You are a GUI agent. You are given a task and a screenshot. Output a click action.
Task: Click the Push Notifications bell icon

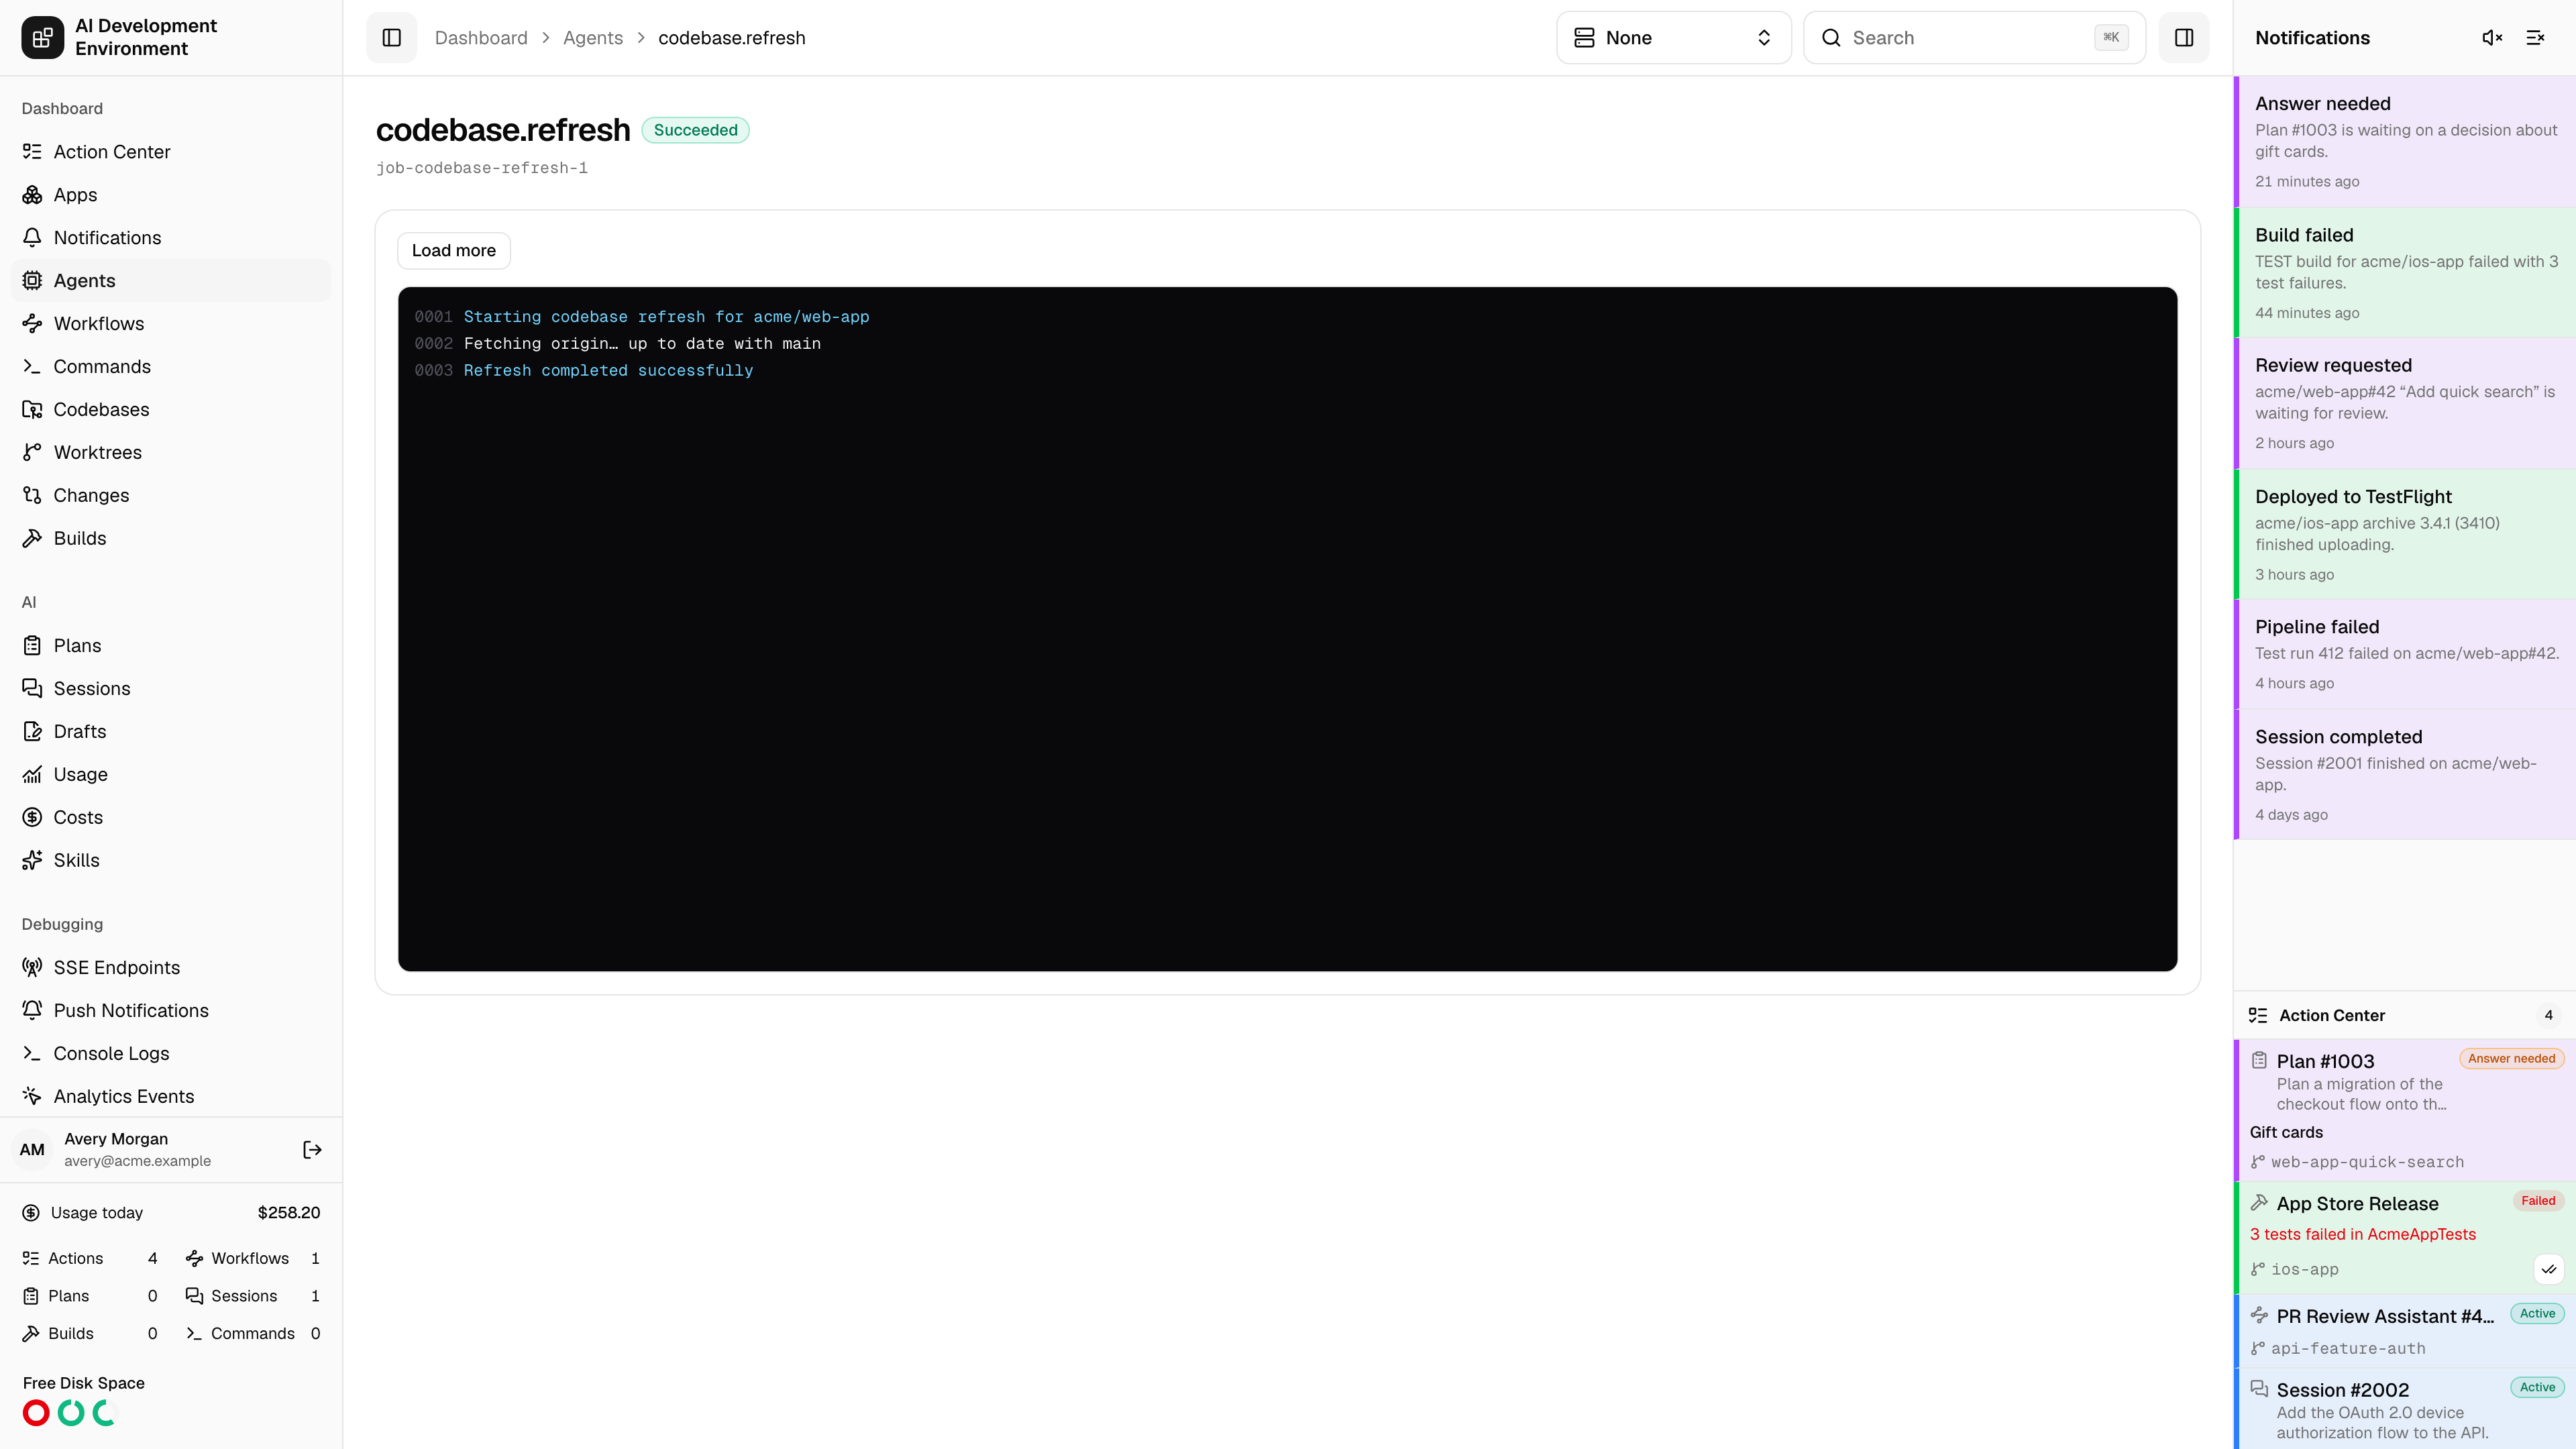[32, 1011]
